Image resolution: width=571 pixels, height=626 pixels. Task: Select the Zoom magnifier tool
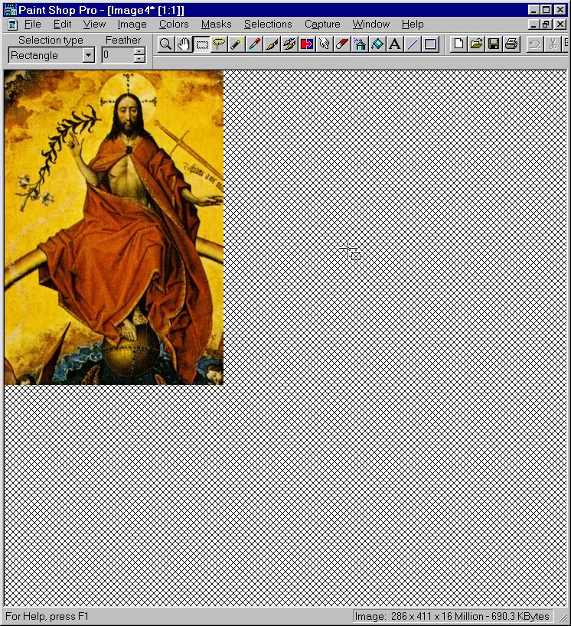tap(165, 44)
